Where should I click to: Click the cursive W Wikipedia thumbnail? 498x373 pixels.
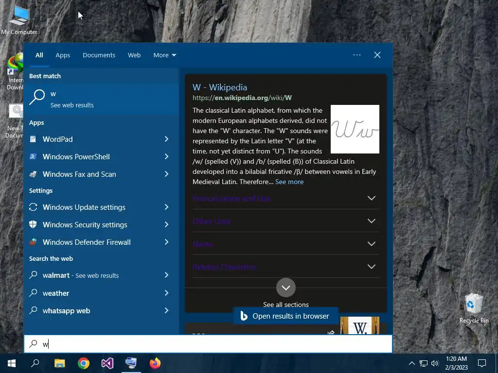point(355,129)
